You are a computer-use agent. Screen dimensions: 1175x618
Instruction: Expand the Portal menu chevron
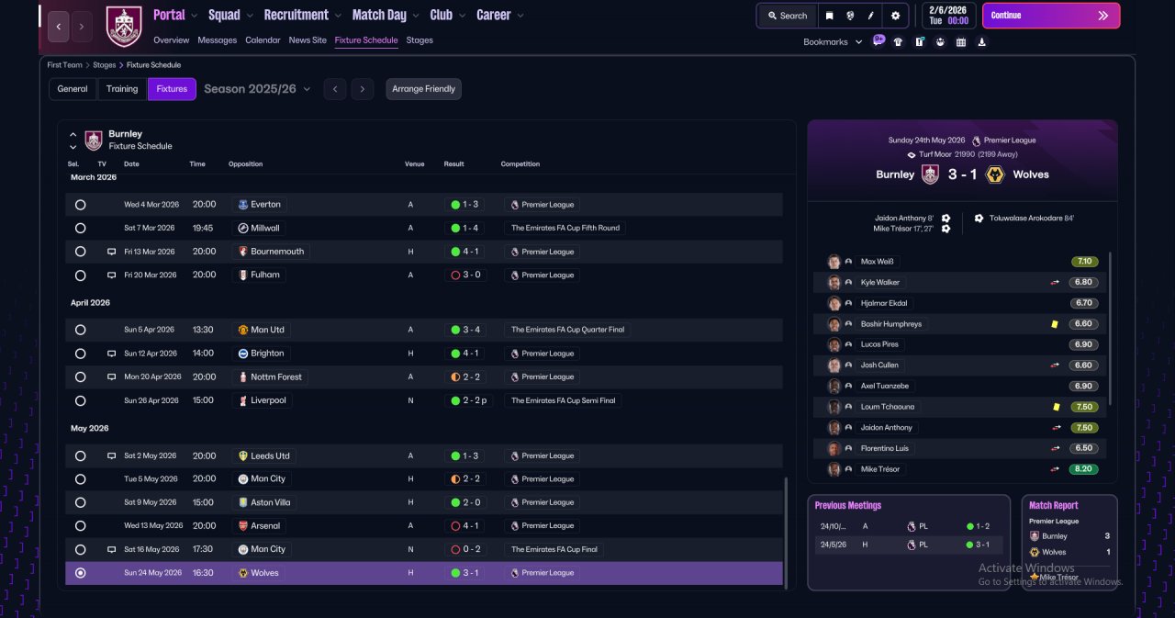pyautogui.click(x=195, y=16)
